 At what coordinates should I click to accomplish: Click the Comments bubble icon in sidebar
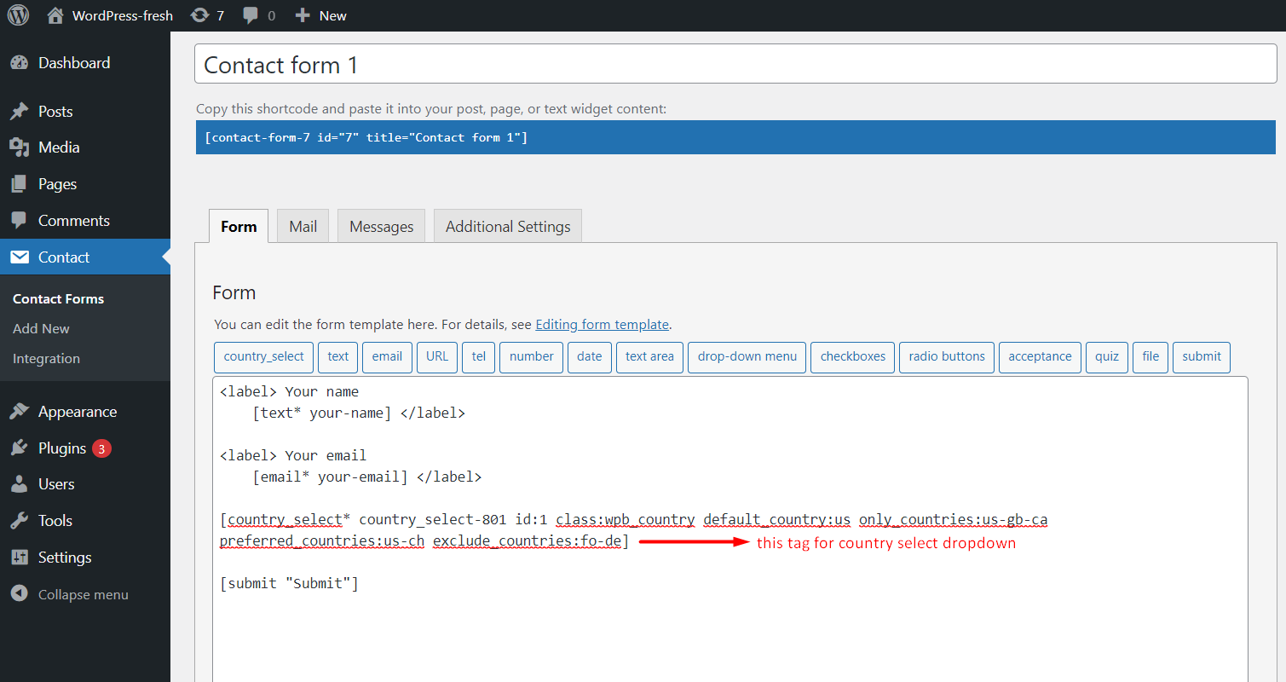[x=20, y=221]
